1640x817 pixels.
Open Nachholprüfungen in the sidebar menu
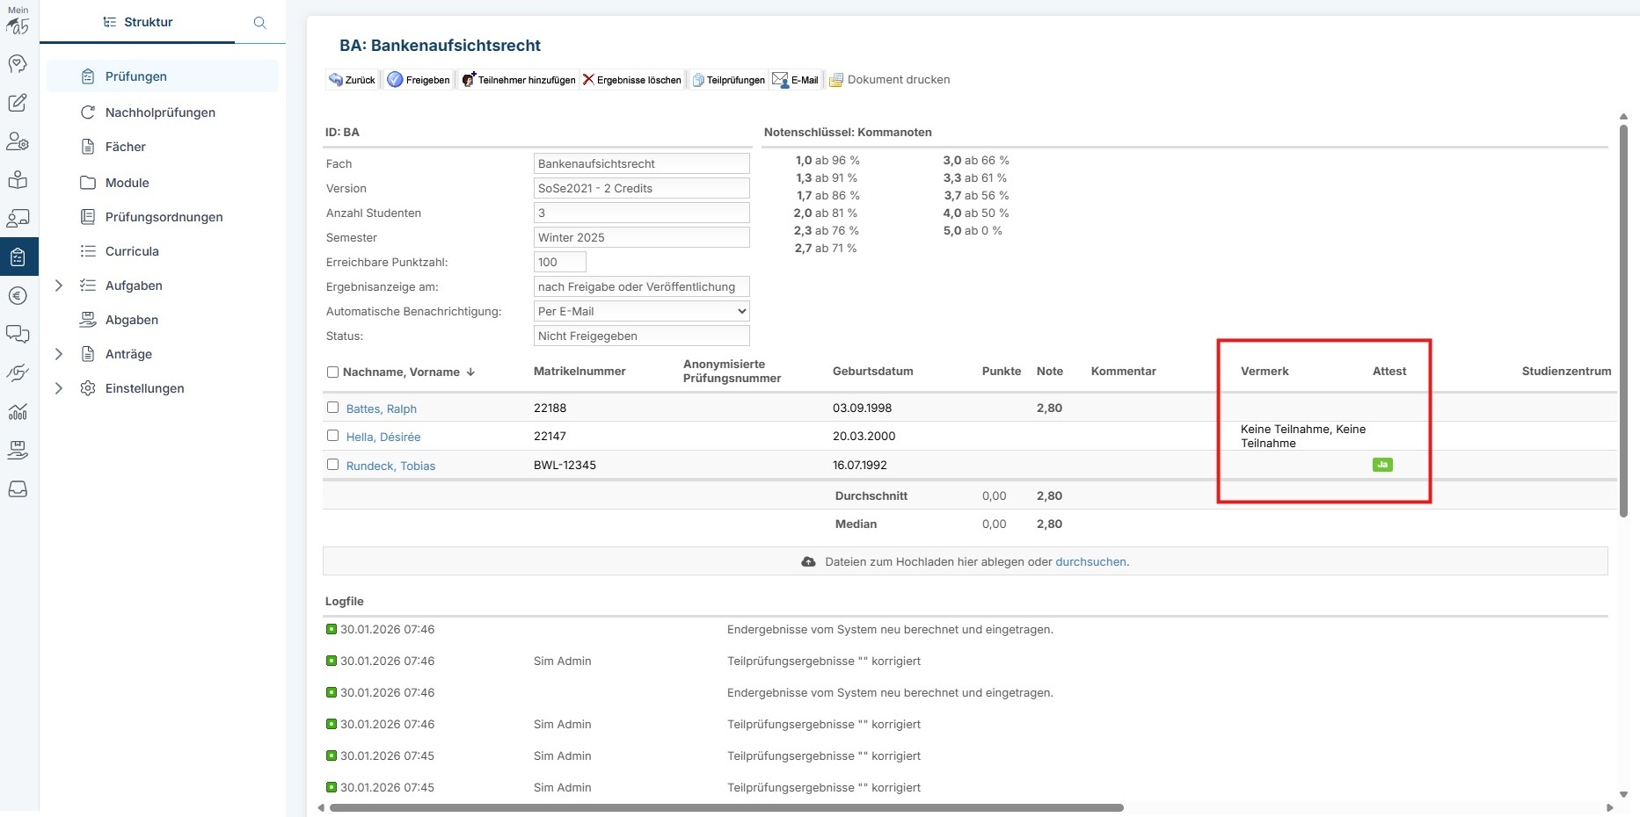160,112
